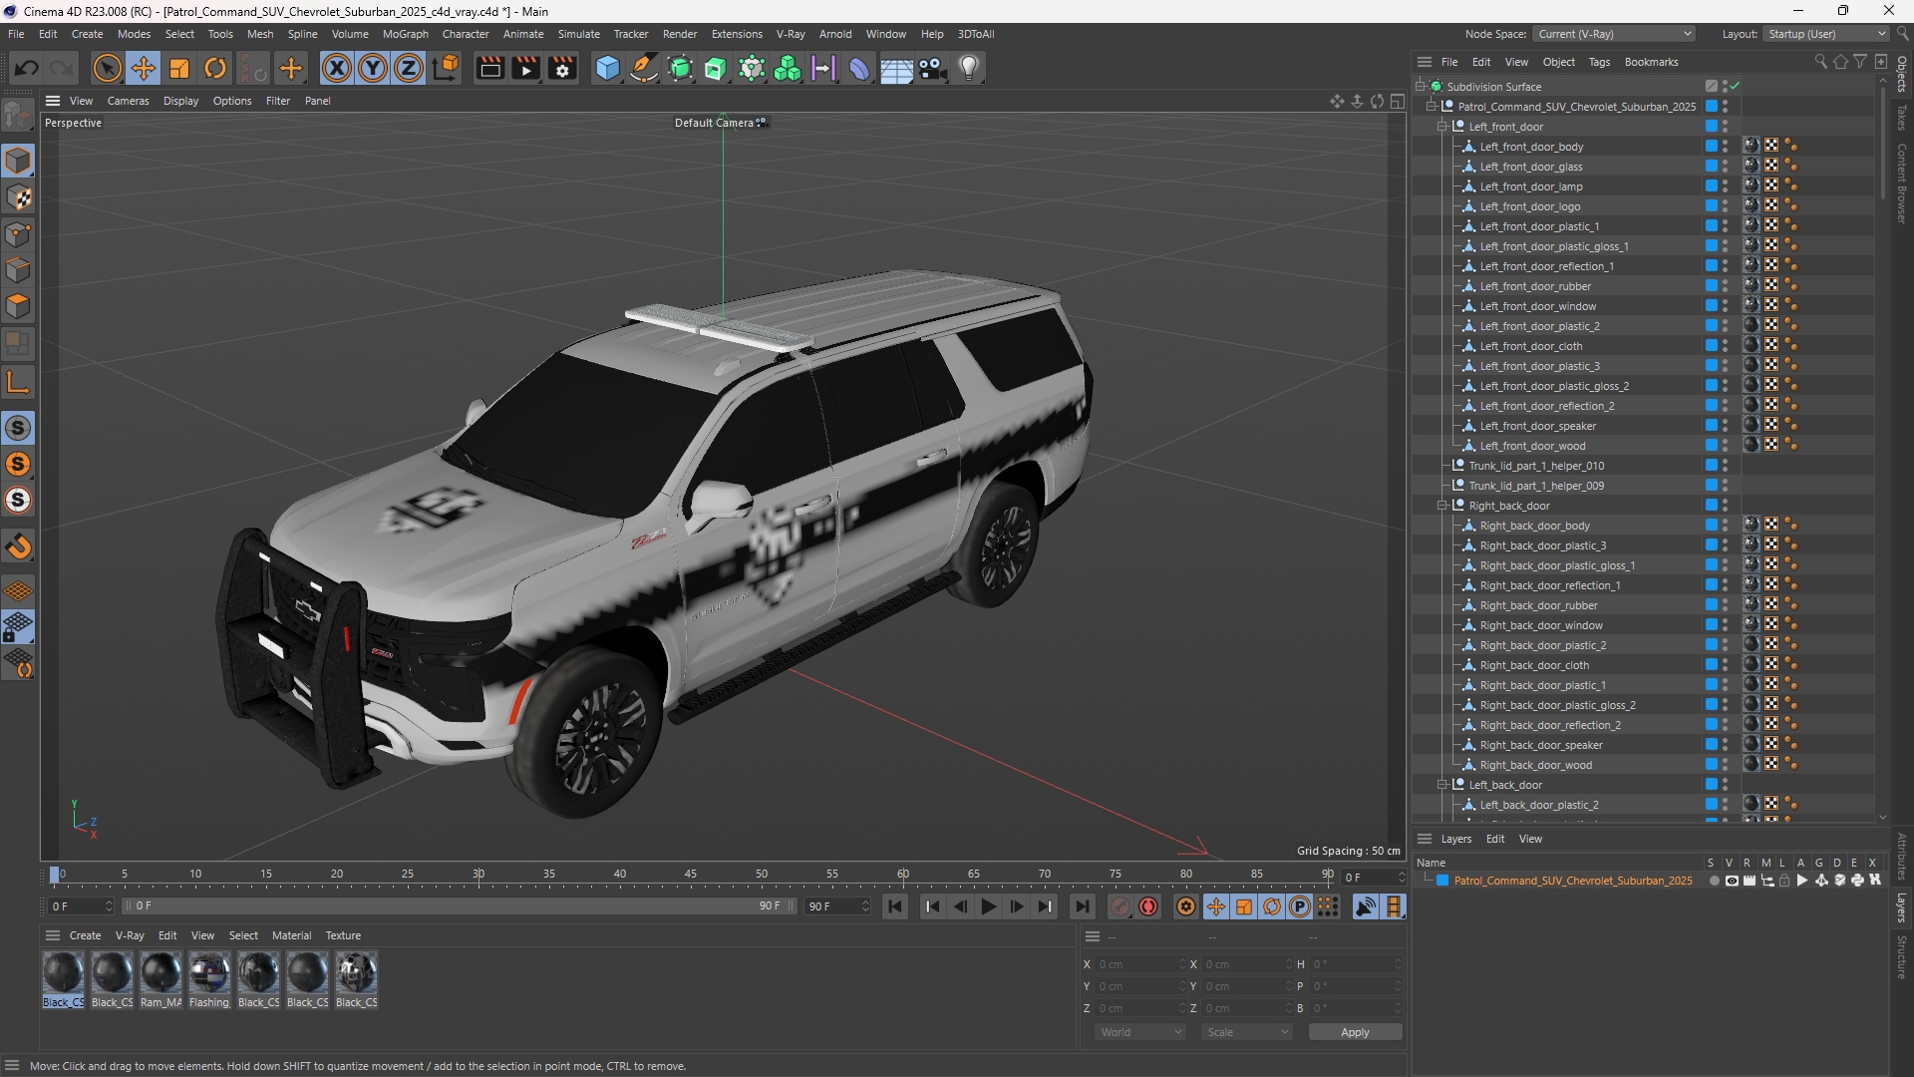Open Object manager Tags menu

click(1599, 62)
